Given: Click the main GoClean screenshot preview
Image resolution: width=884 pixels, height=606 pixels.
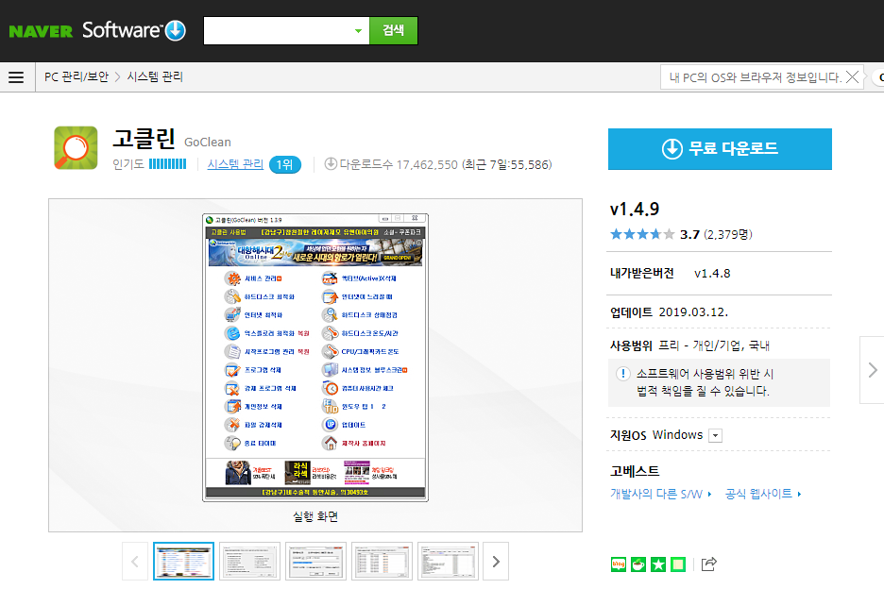Looking at the screenshot, I should point(315,358).
